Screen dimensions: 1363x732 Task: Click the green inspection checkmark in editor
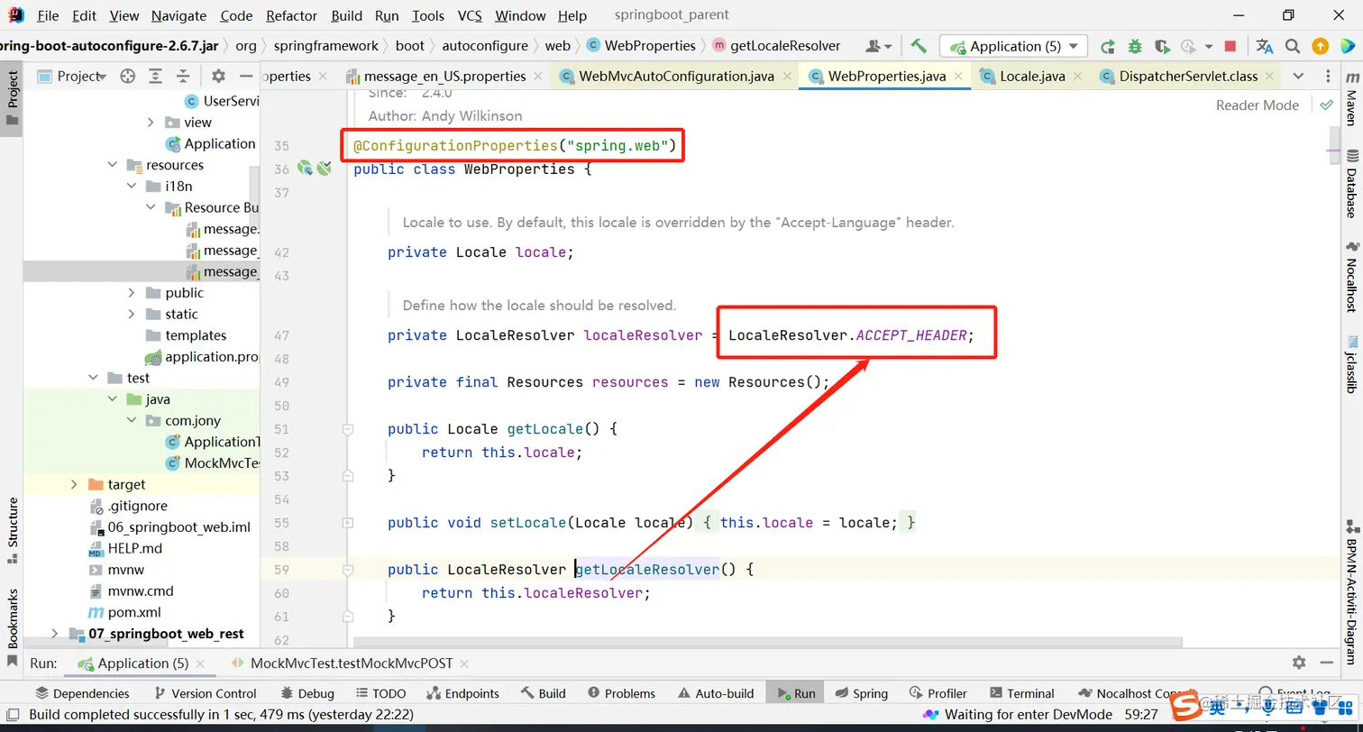tap(1326, 105)
